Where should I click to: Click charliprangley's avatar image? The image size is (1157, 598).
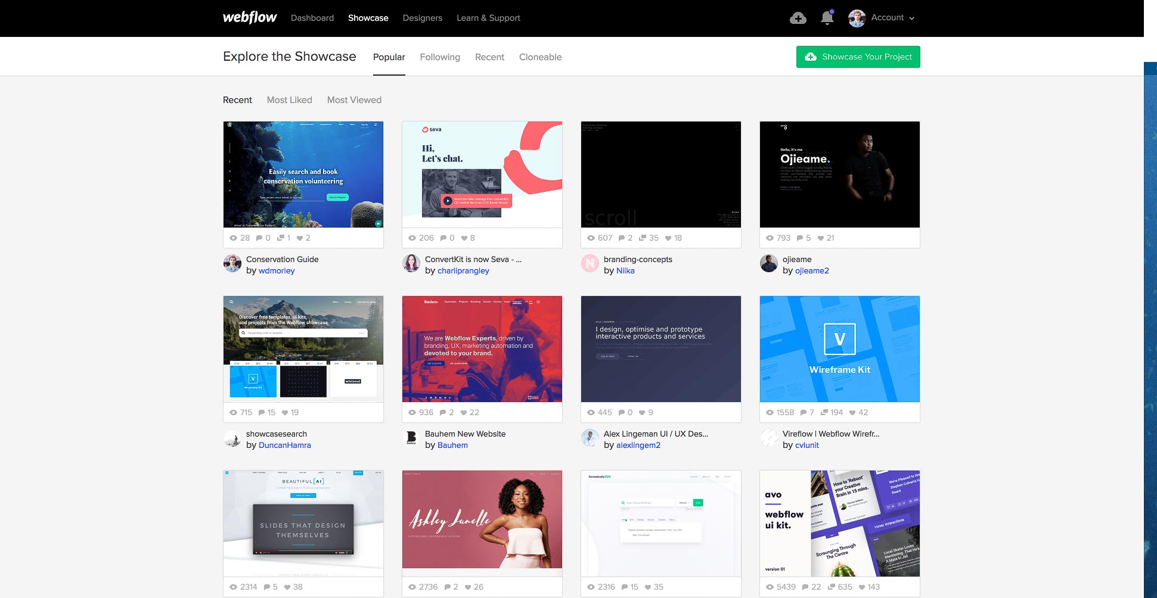[411, 263]
